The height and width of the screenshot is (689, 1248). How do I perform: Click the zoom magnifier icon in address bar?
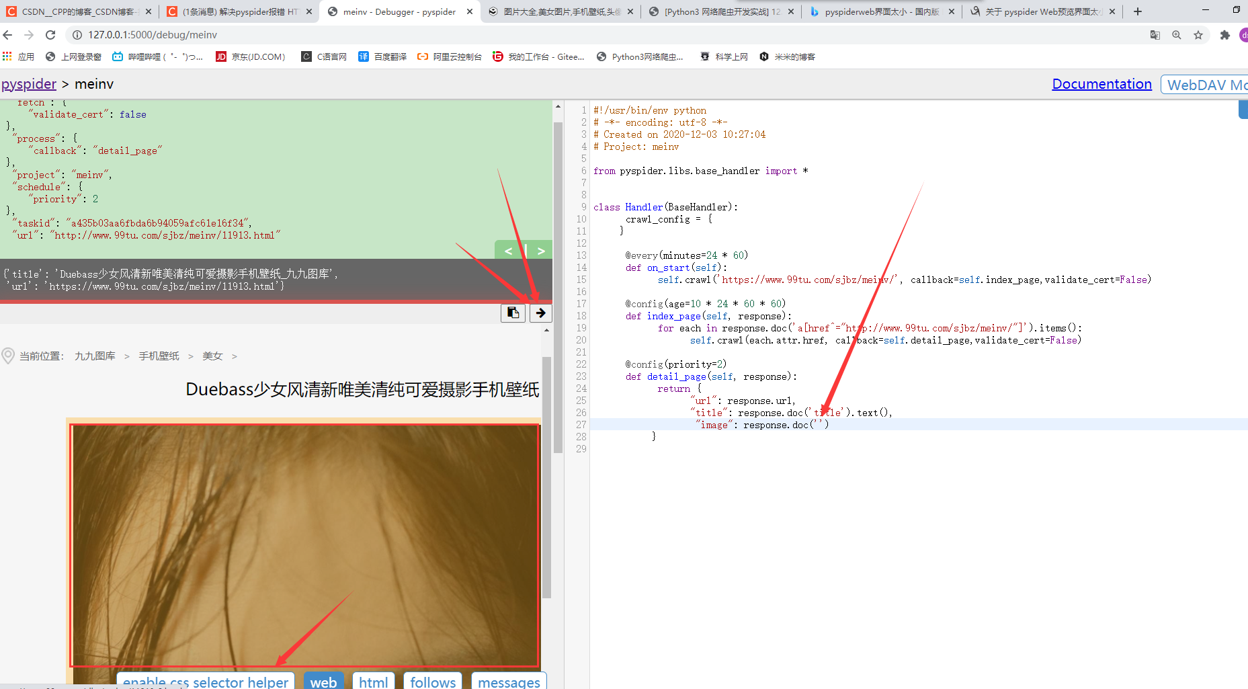click(1177, 35)
